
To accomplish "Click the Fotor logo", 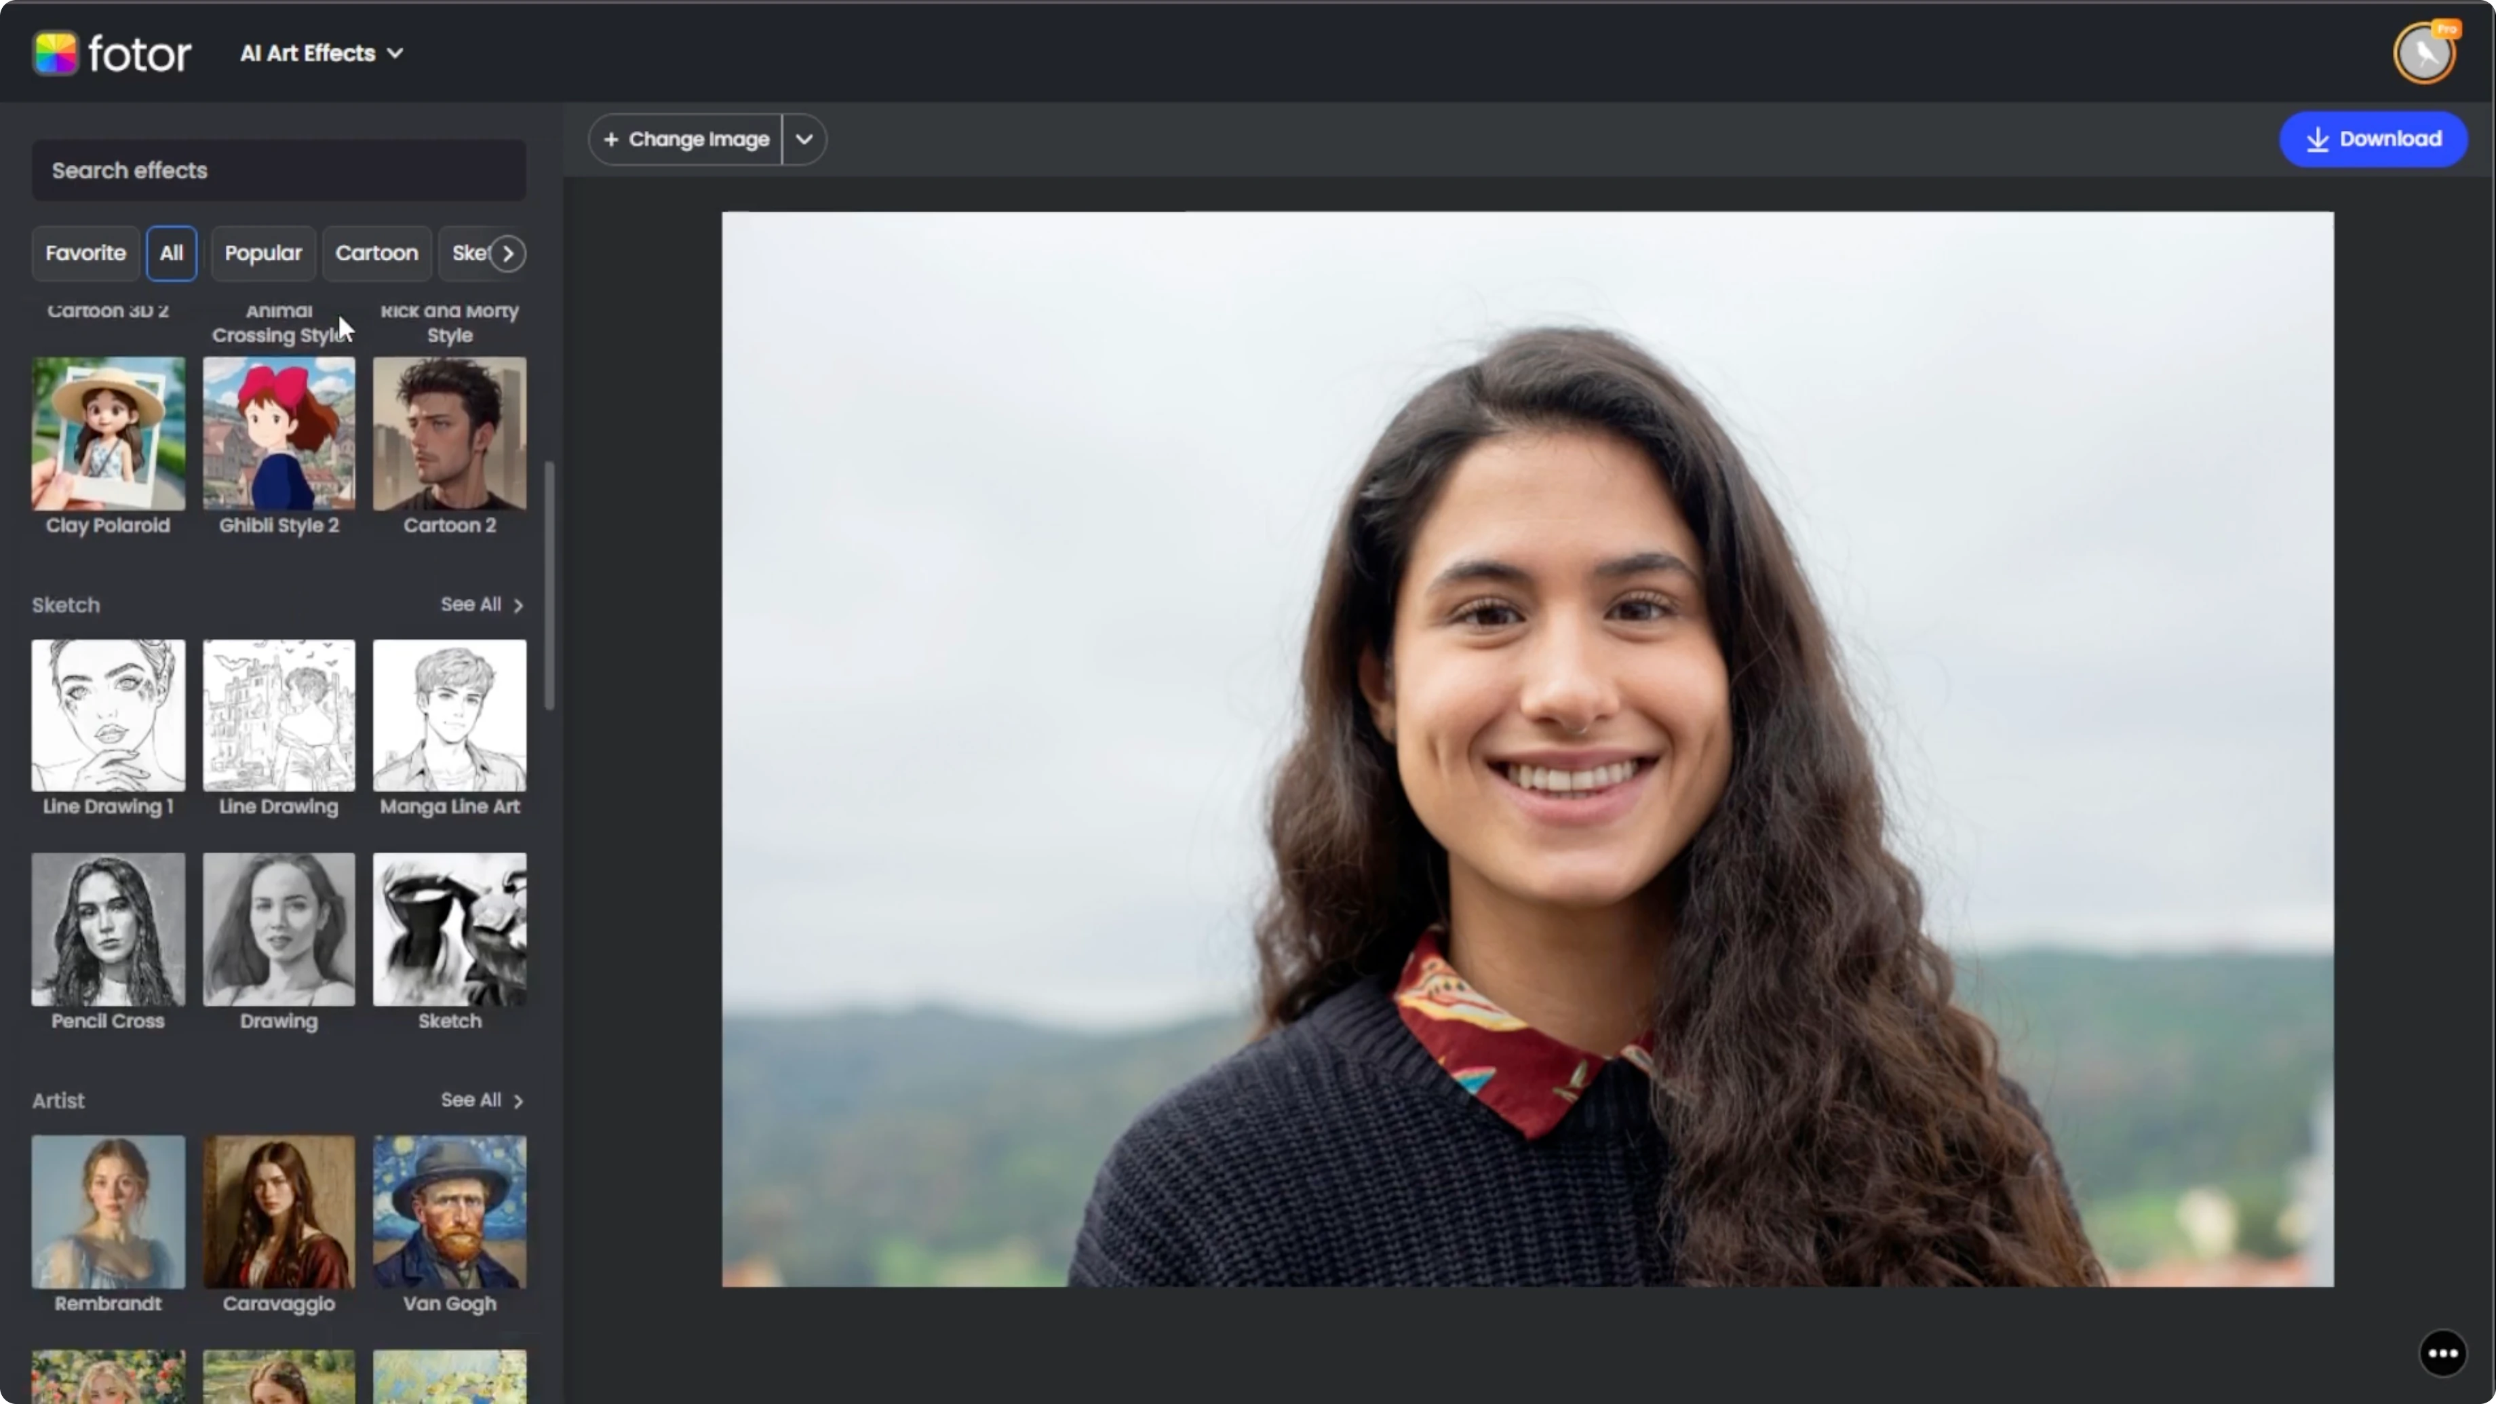I will pyautogui.click(x=111, y=54).
